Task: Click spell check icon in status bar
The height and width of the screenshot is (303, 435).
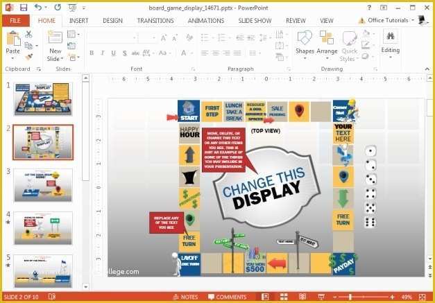Action: (x=51, y=297)
